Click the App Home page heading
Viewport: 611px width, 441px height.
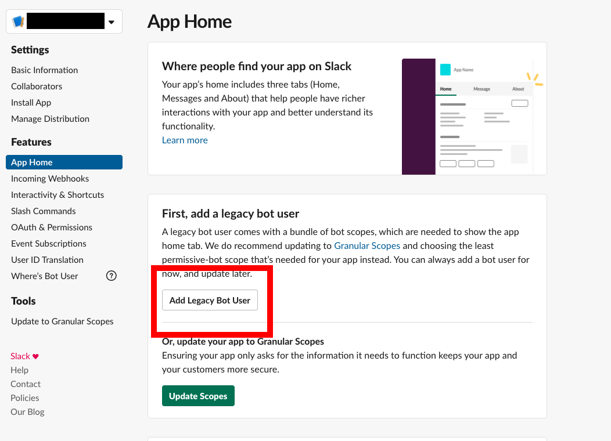coord(190,22)
